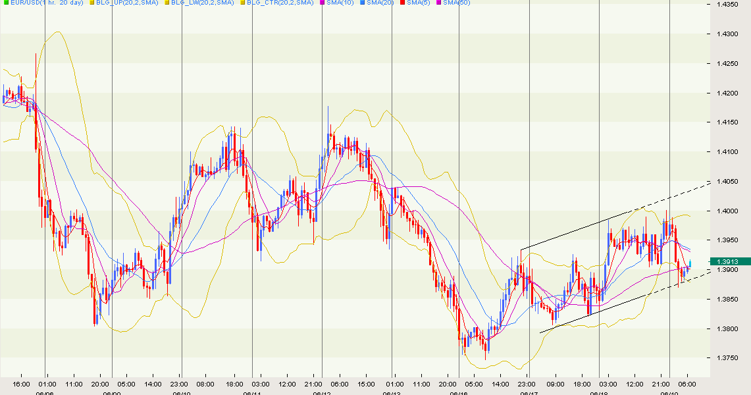Click the 1.4100 price axis label
The width and height of the screenshot is (751, 395).
pos(727,152)
